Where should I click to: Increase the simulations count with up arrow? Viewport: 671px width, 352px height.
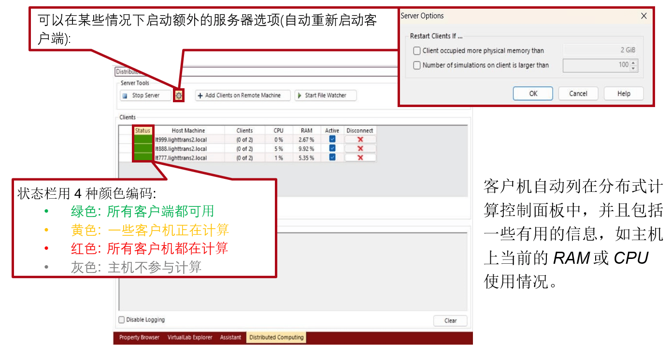click(633, 62)
